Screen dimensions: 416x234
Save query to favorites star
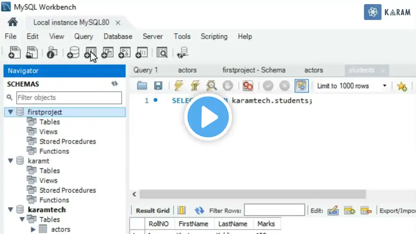tap(402, 86)
